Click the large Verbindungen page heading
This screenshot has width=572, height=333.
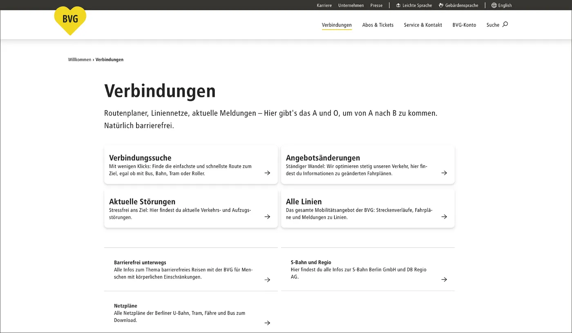click(160, 91)
